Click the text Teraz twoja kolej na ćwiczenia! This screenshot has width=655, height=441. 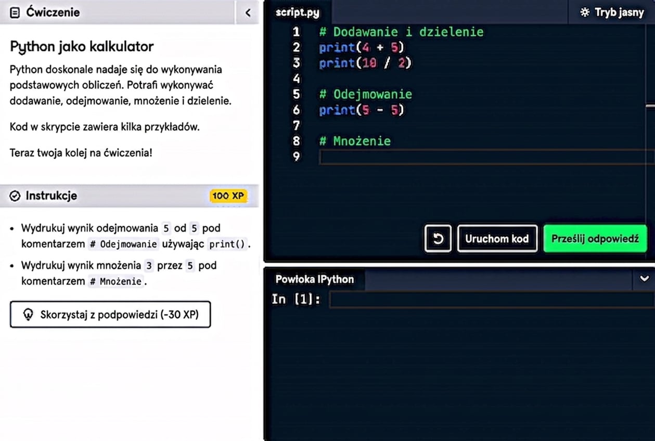pos(81,153)
